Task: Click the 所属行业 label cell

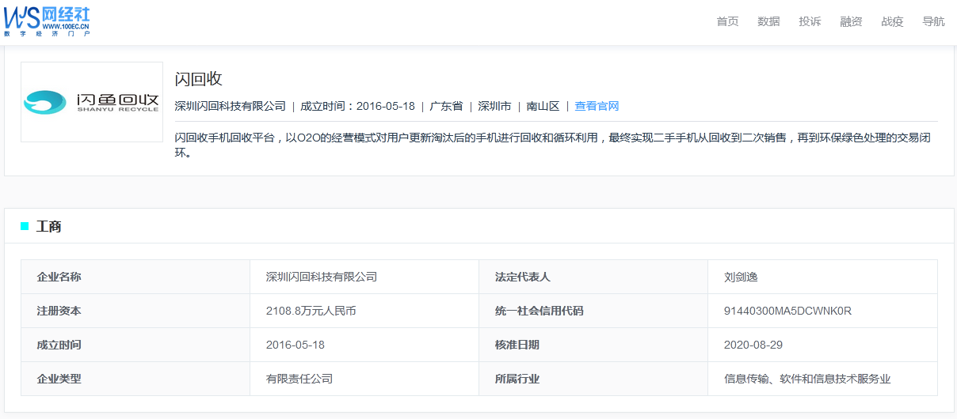Action: pyautogui.click(x=593, y=379)
